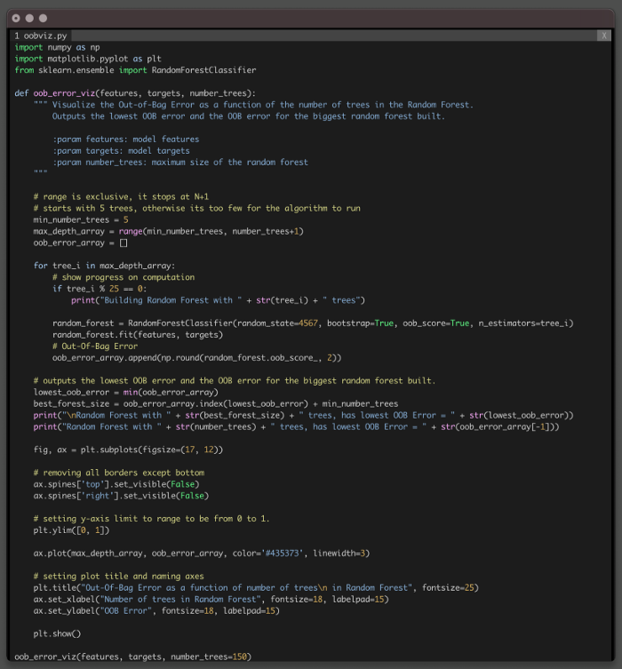Click the ':param number_trees' docstring line
The height and width of the screenshot is (669, 622).
tap(180, 163)
